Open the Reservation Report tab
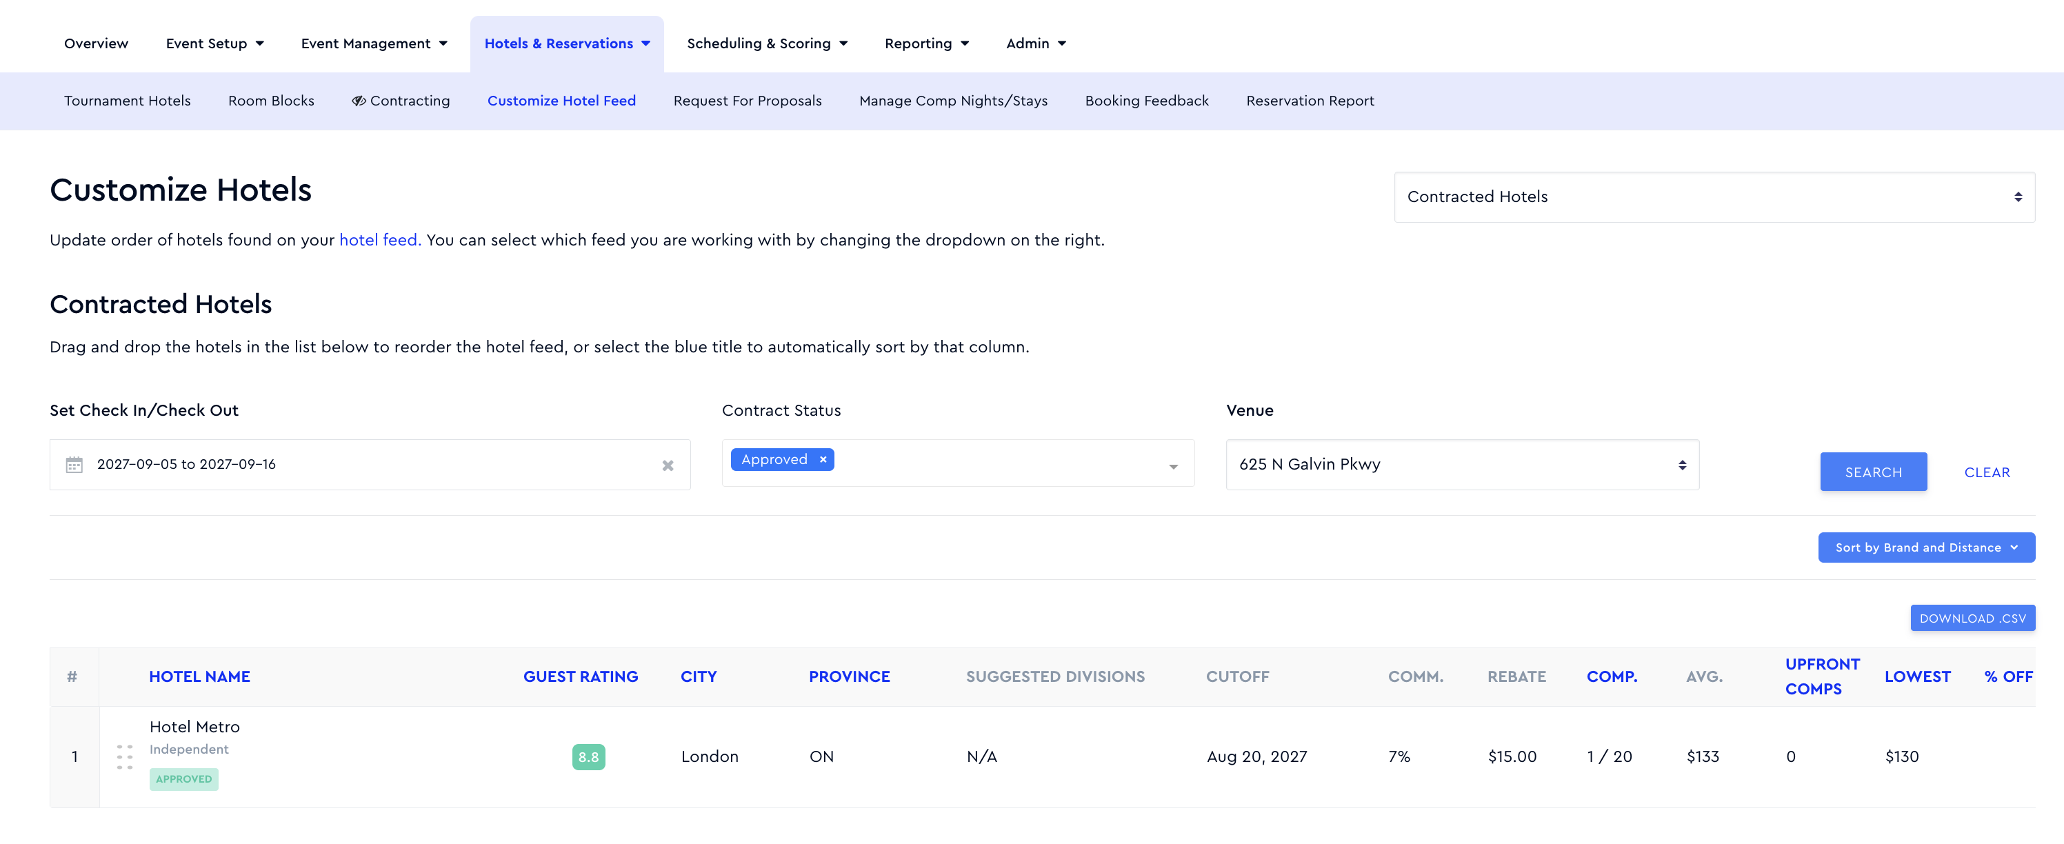The width and height of the screenshot is (2064, 844). click(x=1310, y=101)
